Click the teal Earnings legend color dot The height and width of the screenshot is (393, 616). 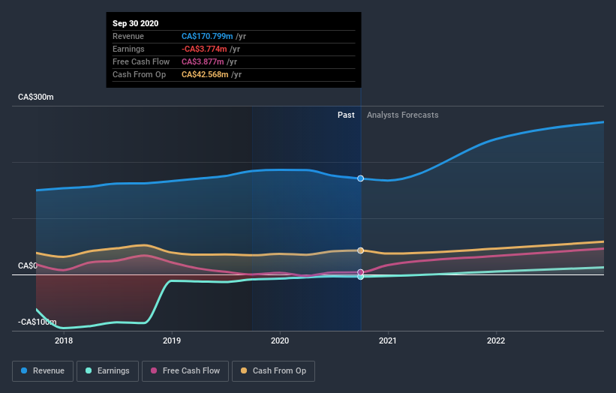pyautogui.click(x=89, y=370)
